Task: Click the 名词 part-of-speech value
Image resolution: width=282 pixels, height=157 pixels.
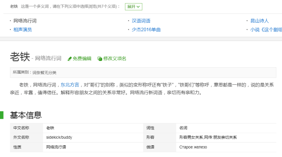Action: click(183, 128)
